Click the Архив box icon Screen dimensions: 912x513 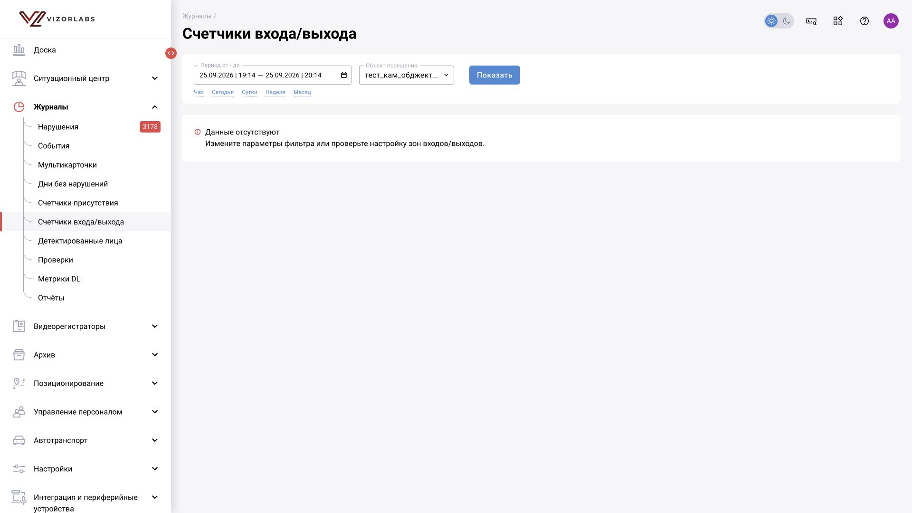[x=19, y=355]
